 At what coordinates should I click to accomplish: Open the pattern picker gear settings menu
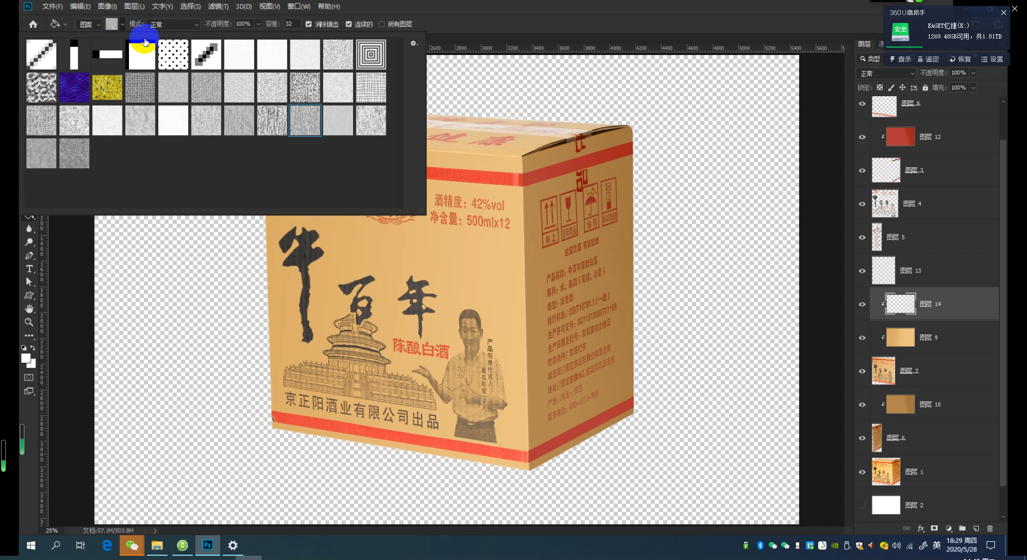point(413,43)
